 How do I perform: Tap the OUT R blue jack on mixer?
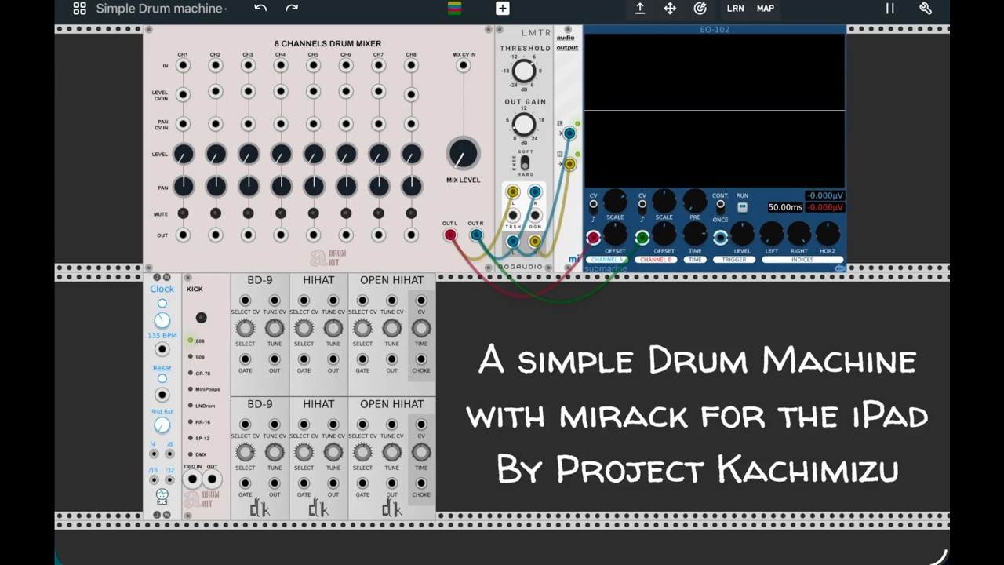(476, 235)
